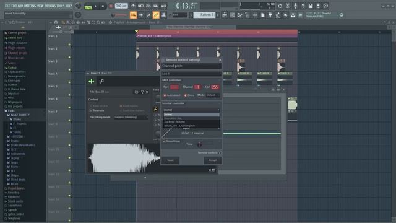
Task: Click the save floppy disk icon
Action: click(x=311, y=6)
